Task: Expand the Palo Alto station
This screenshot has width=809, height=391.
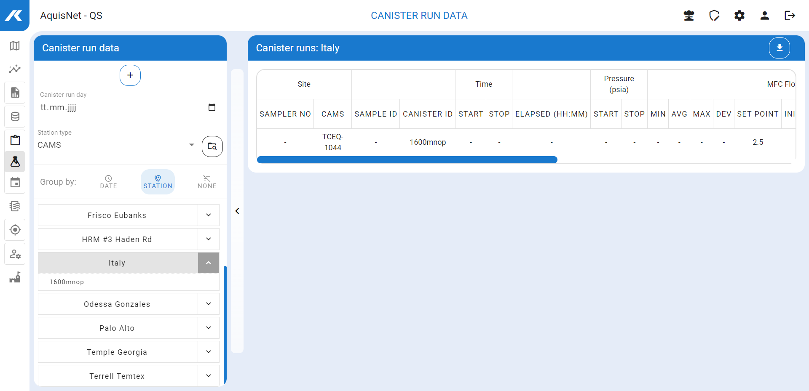Action: point(209,328)
